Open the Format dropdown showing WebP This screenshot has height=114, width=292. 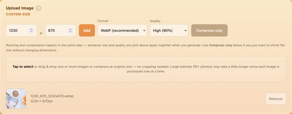tap(122, 30)
